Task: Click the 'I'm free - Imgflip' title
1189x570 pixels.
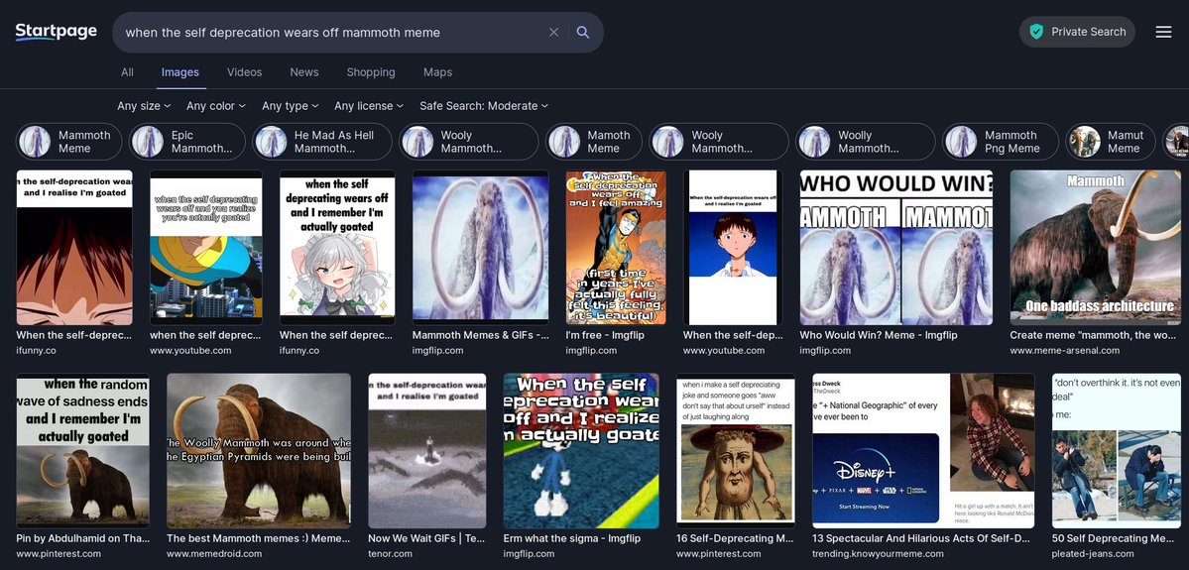Action: click(605, 335)
